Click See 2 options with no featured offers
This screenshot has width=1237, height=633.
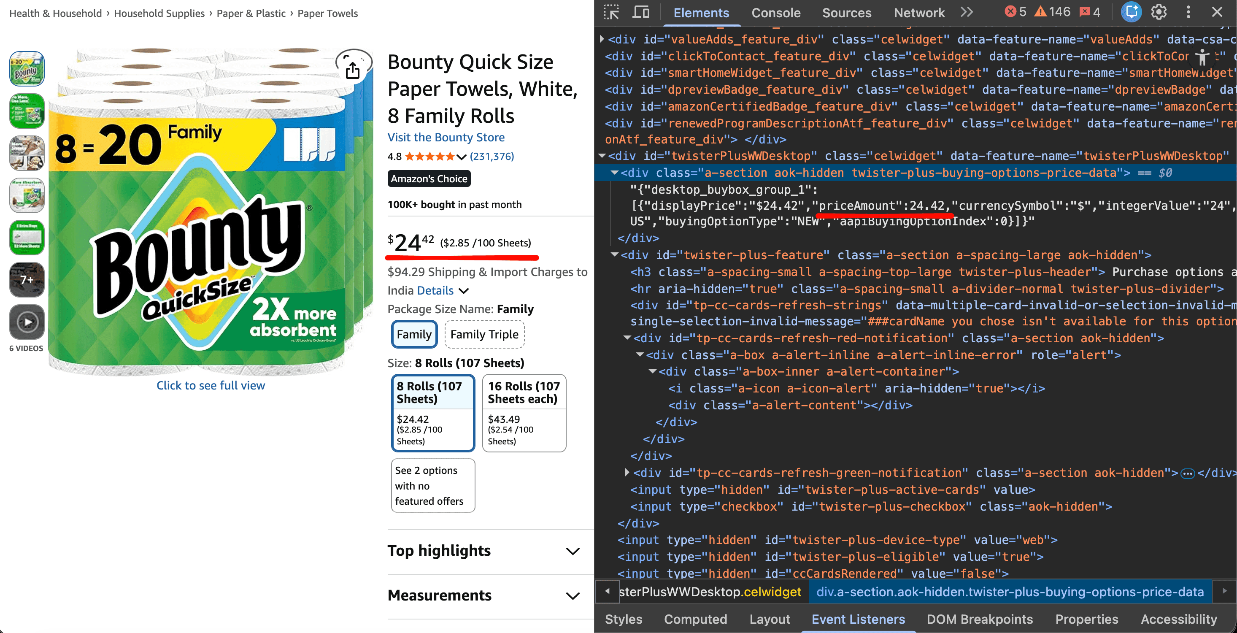coord(433,486)
